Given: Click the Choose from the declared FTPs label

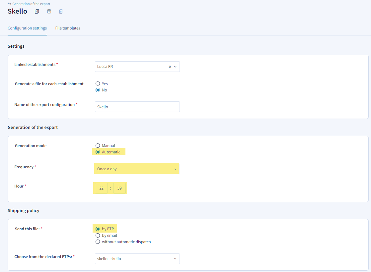Looking at the screenshot, I should click(43, 257).
